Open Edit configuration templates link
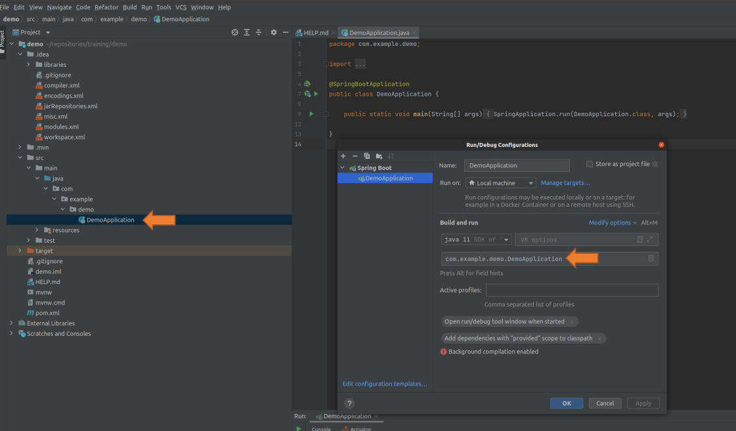The width and height of the screenshot is (736, 431). [x=385, y=384]
